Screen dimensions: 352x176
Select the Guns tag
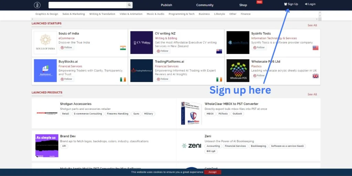point(136,114)
